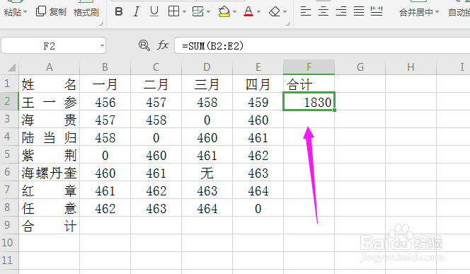Open clipboard group dialog launcher
470x274 pixels.
click(x=101, y=23)
